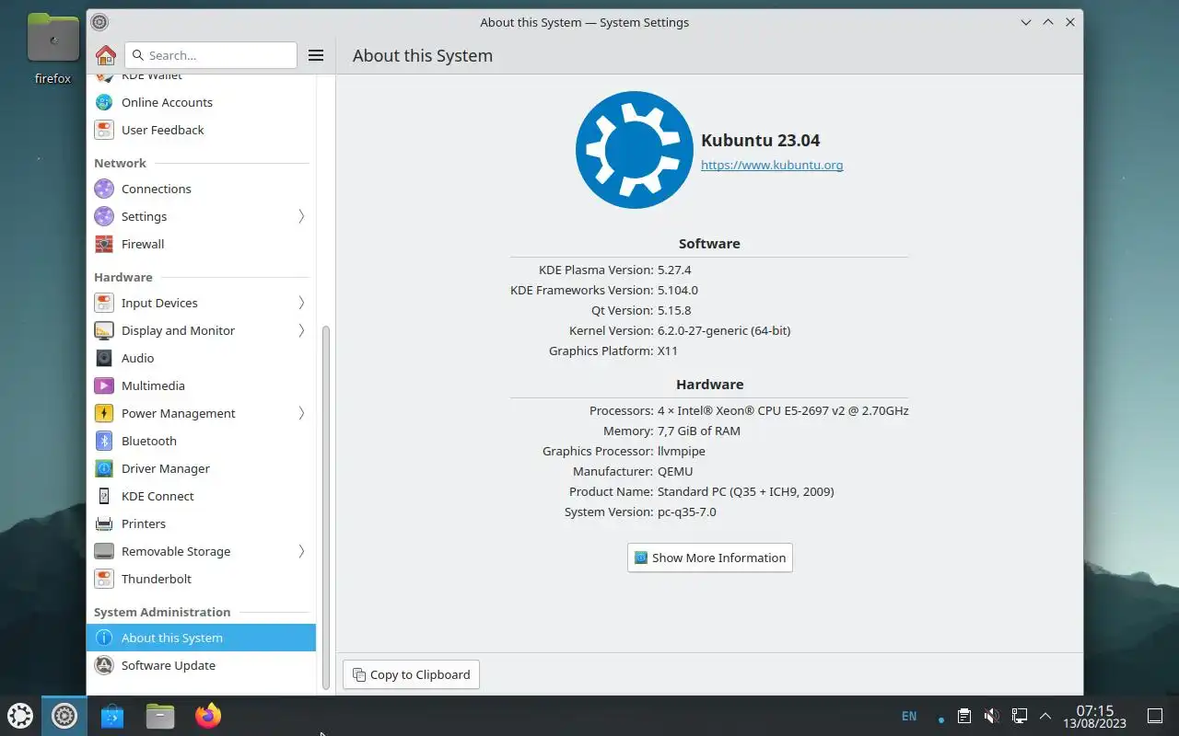The image size is (1179, 736).
Task: Click the Memory value 7,7 GiB of RAM
Action: click(699, 431)
